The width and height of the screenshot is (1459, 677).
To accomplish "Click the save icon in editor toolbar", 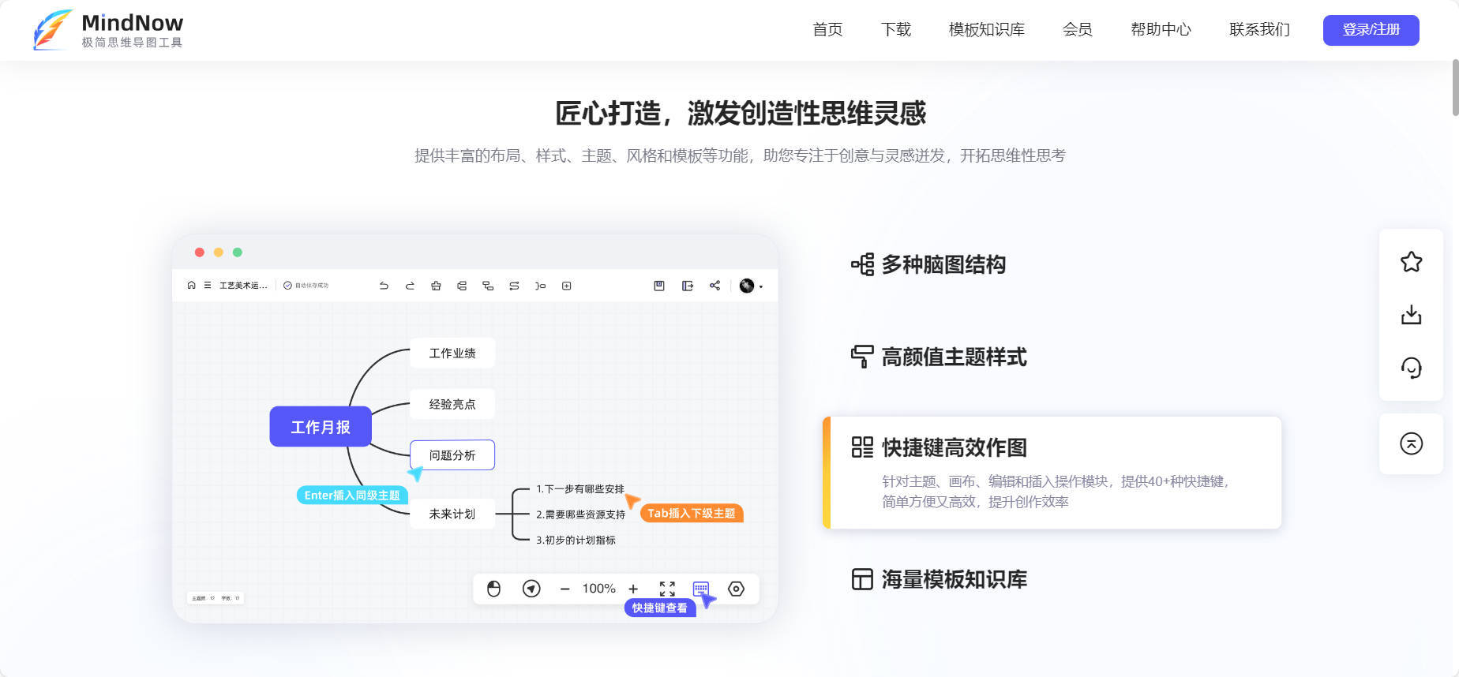I will pos(659,286).
